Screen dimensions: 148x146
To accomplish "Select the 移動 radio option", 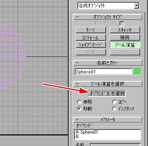I will coord(85,109).
